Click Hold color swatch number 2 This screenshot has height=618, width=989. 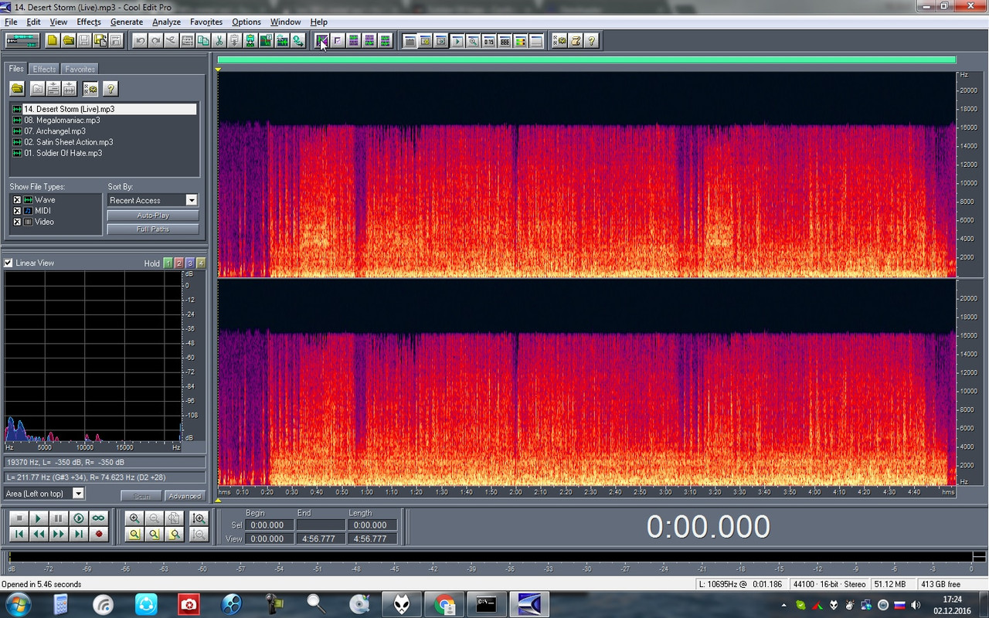coord(179,263)
